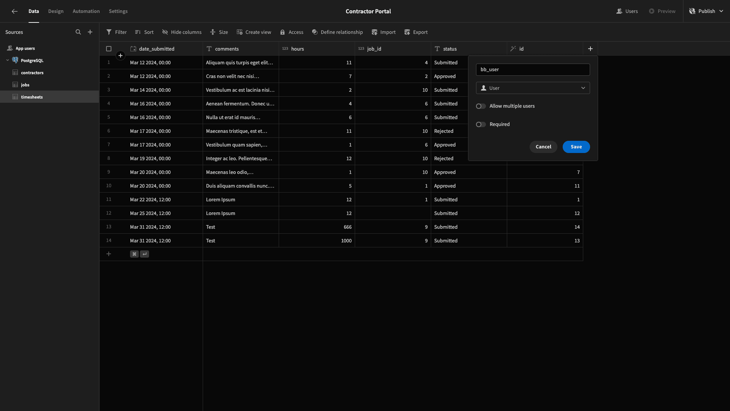Viewport: 730px width, 411px height.
Task: Select the Data tab
Action: [x=33, y=11]
